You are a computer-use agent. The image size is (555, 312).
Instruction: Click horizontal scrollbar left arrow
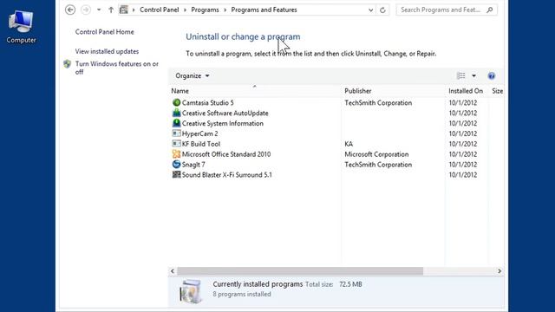(x=173, y=271)
